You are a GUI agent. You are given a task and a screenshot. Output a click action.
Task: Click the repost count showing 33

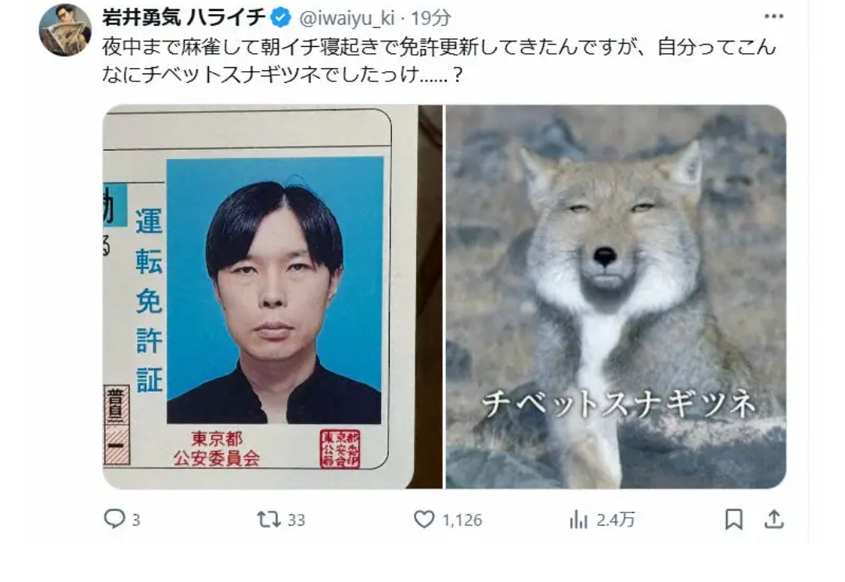coord(296,520)
